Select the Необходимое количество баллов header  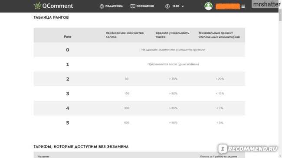pyautogui.click(x=125, y=35)
